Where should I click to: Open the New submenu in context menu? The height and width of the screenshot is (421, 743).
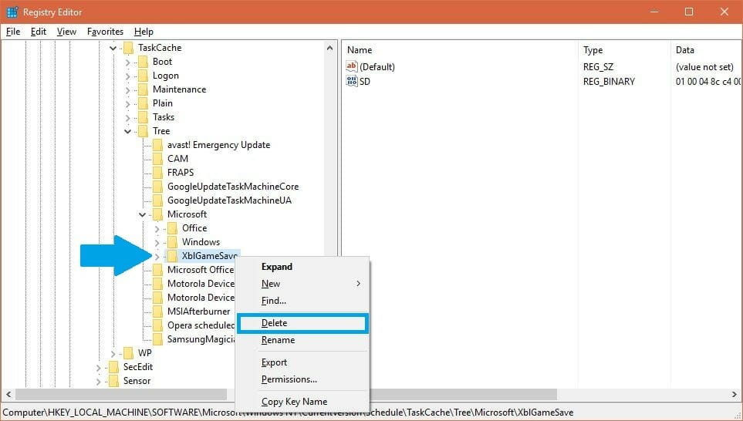click(302, 284)
